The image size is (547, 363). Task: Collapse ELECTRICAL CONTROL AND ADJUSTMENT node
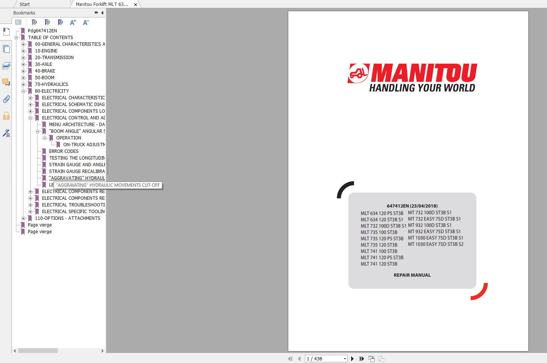31,118
